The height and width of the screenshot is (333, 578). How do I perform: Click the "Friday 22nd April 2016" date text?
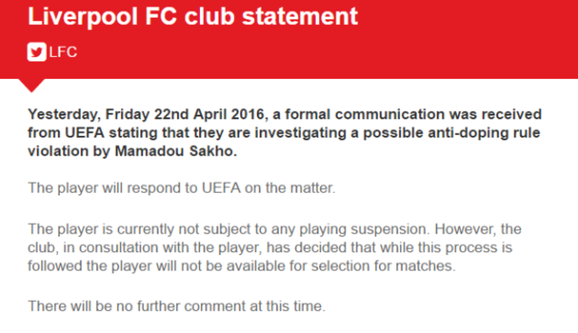[185, 115]
